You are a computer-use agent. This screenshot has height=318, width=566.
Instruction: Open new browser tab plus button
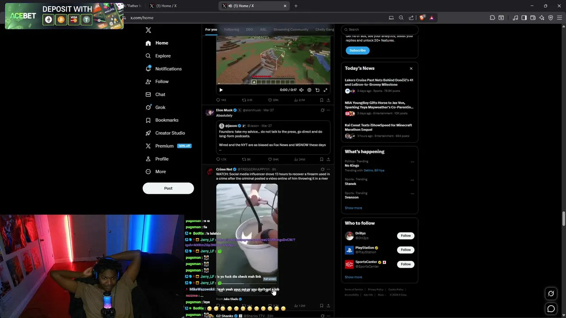click(x=296, y=6)
